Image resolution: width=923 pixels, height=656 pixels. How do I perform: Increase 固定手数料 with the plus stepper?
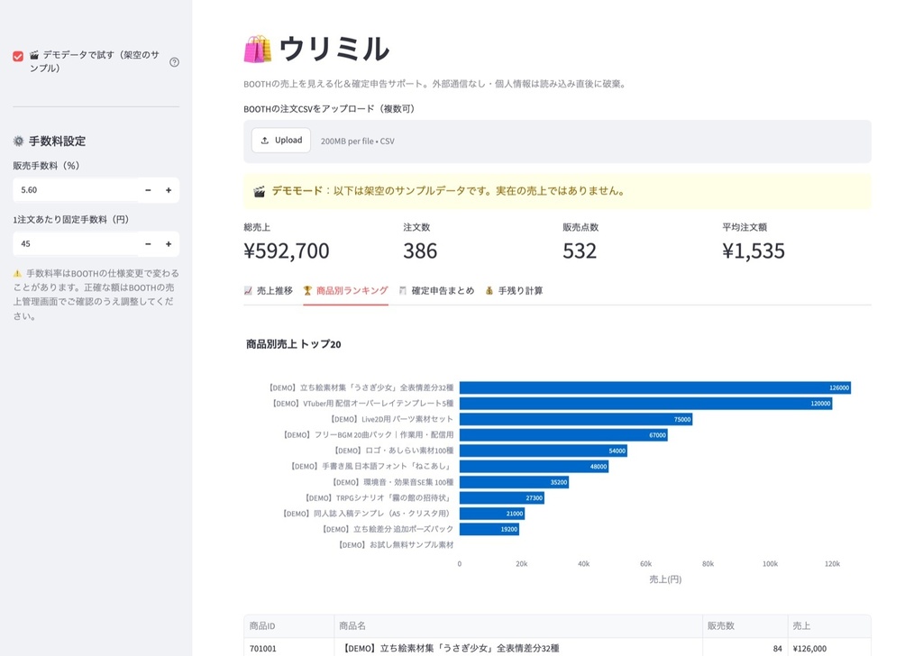169,243
